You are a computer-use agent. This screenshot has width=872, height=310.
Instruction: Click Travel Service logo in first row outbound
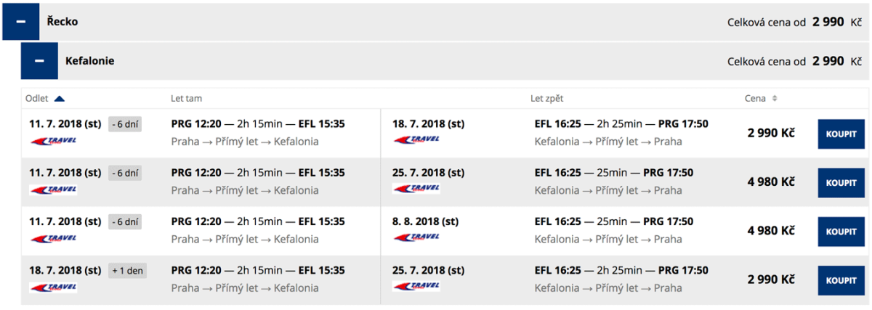point(53,141)
